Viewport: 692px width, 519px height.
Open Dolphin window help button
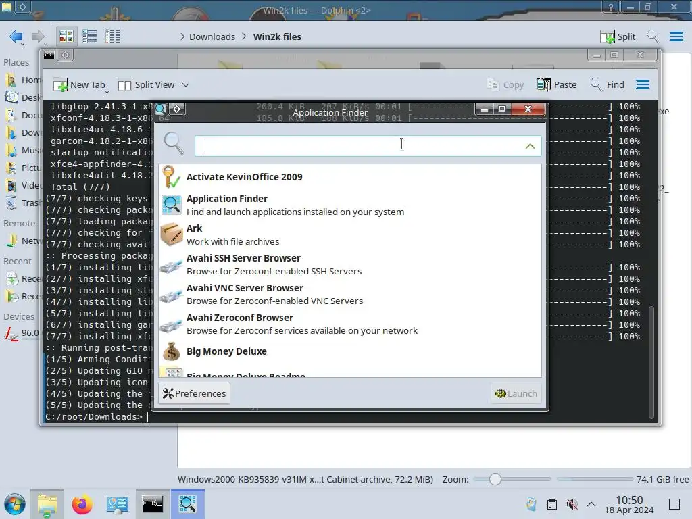(x=611, y=7)
